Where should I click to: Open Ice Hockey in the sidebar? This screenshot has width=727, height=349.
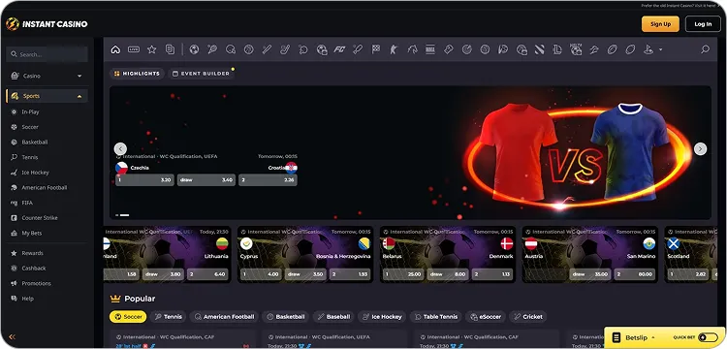[35, 173]
